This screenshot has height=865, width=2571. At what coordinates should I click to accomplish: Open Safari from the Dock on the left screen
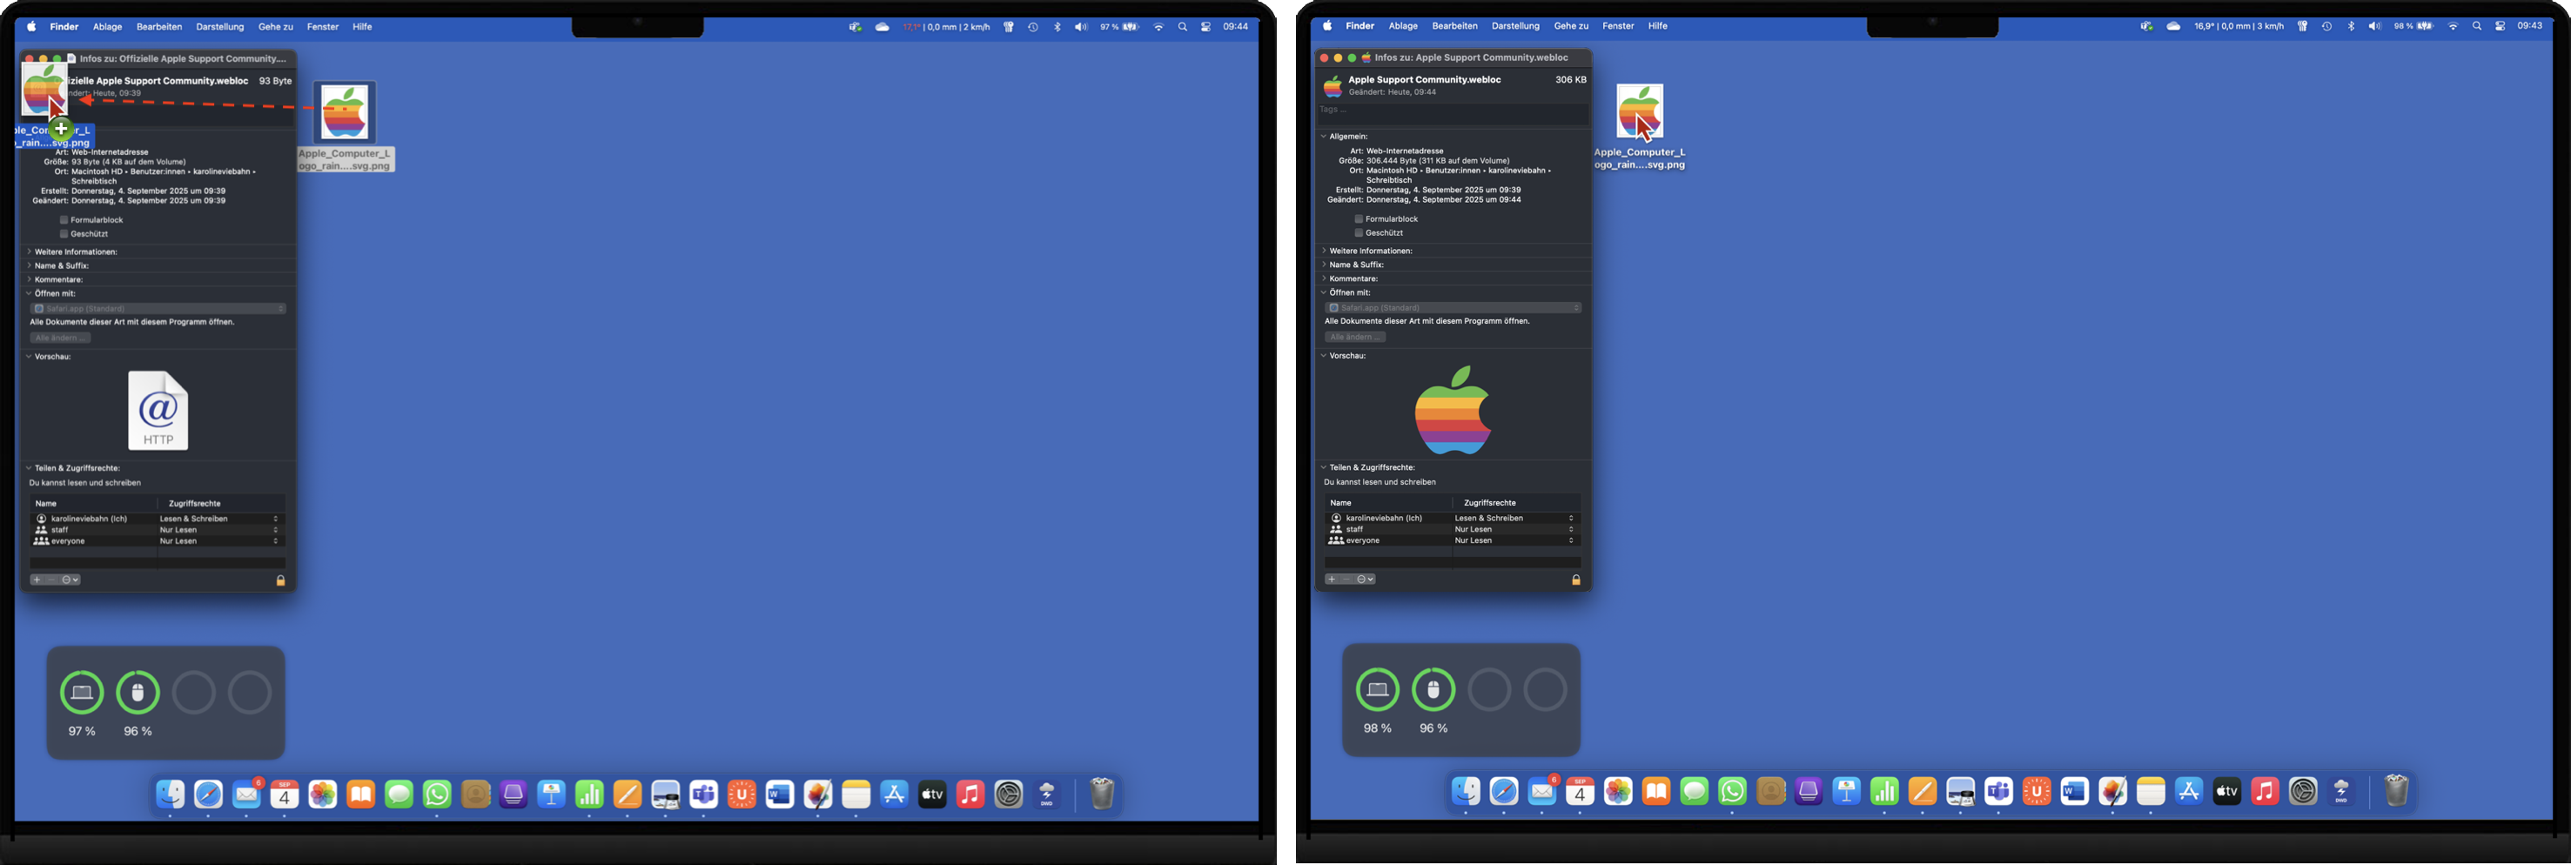pos(209,795)
